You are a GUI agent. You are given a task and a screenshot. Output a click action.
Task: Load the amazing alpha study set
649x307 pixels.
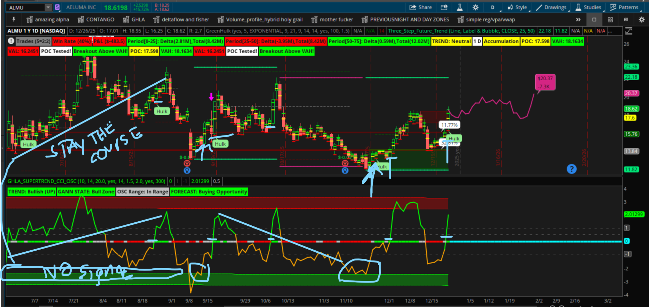[48, 19]
